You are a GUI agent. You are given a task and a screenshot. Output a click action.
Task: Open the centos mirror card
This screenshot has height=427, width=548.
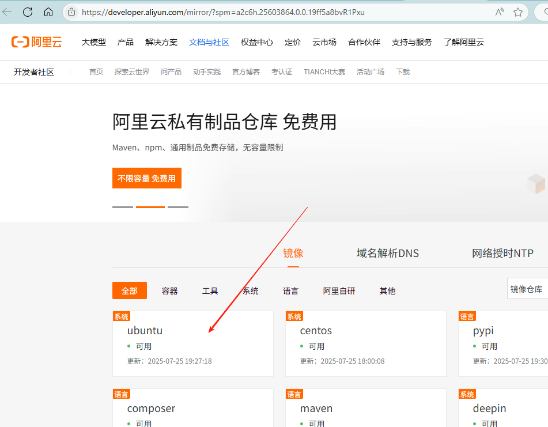pyautogui.click(x=366, y=344)
